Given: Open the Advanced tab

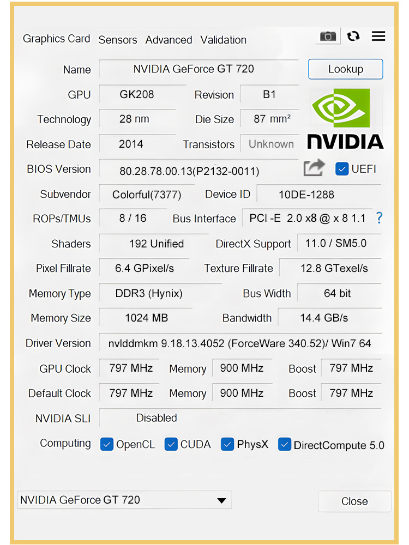Looking at the screenshot, I should 169,40.
